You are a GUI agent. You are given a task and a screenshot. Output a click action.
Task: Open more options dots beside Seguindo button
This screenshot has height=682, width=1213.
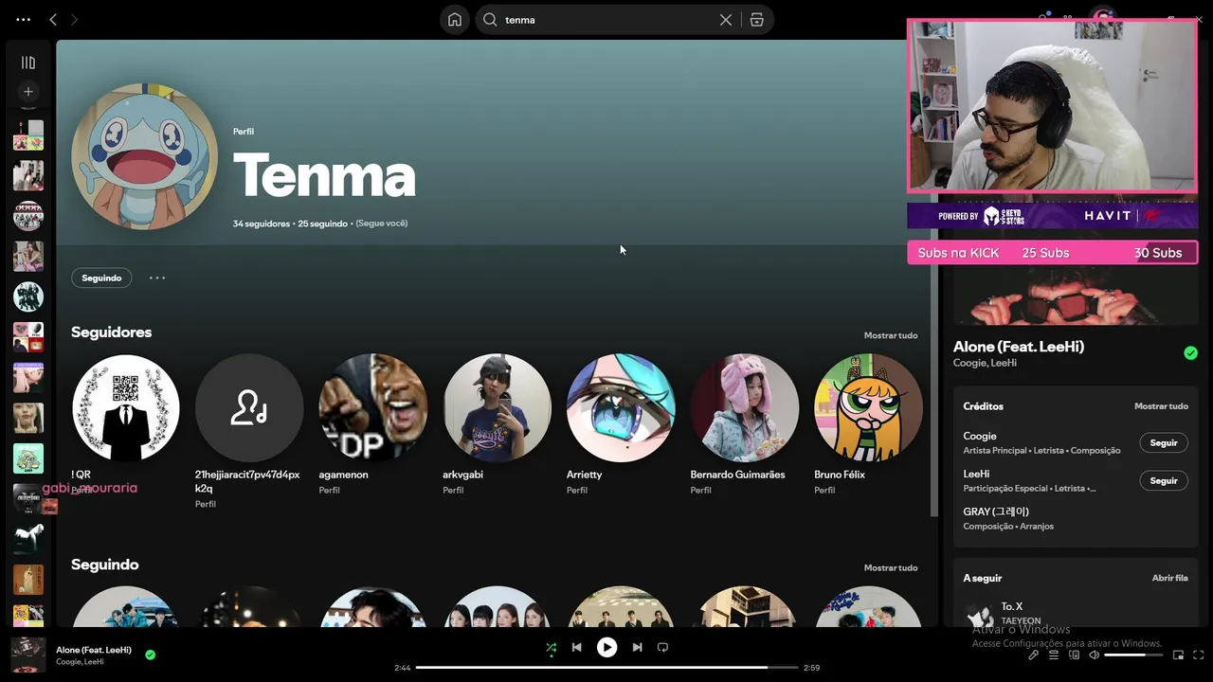157,278
